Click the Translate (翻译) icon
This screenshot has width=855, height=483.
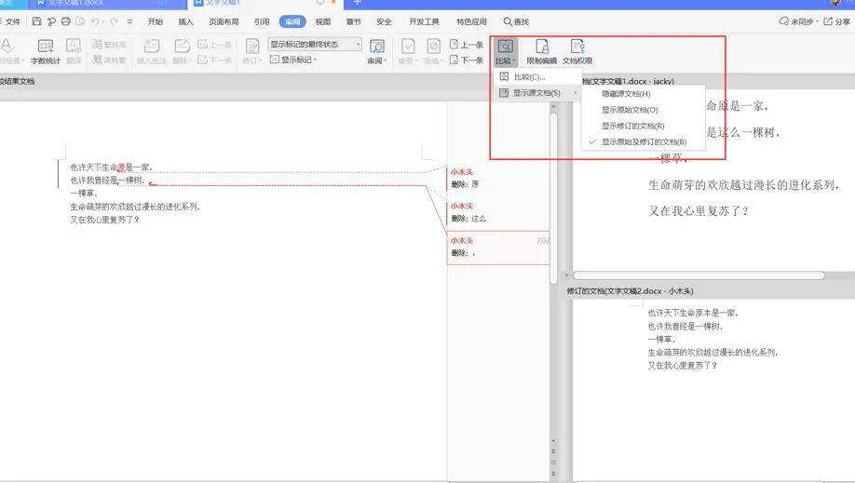(74, 51)
